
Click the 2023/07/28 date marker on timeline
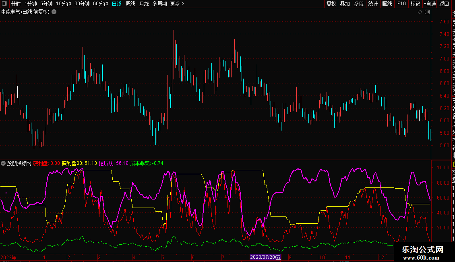pos(265,257)
